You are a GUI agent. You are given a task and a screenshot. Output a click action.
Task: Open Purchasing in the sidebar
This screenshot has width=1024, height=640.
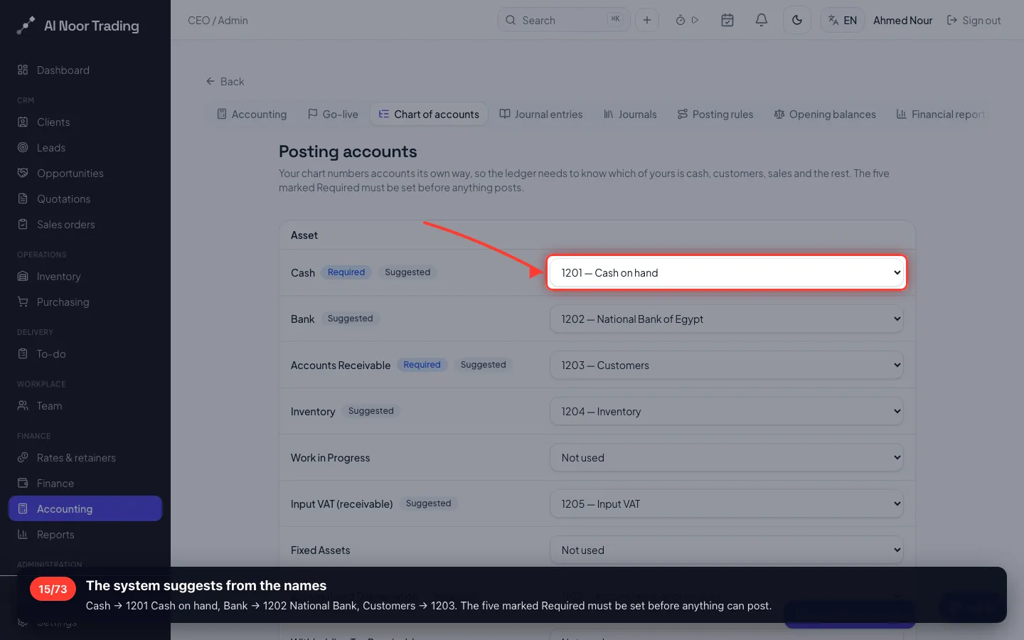tap(85, 302)
